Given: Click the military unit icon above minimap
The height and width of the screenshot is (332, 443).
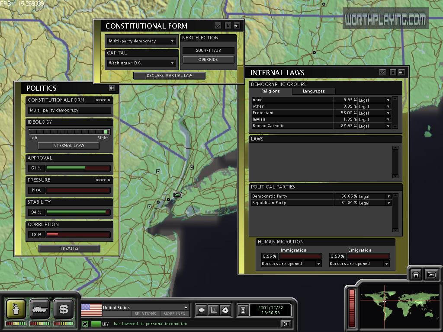Looking at the screenshot, I should 432,275.
